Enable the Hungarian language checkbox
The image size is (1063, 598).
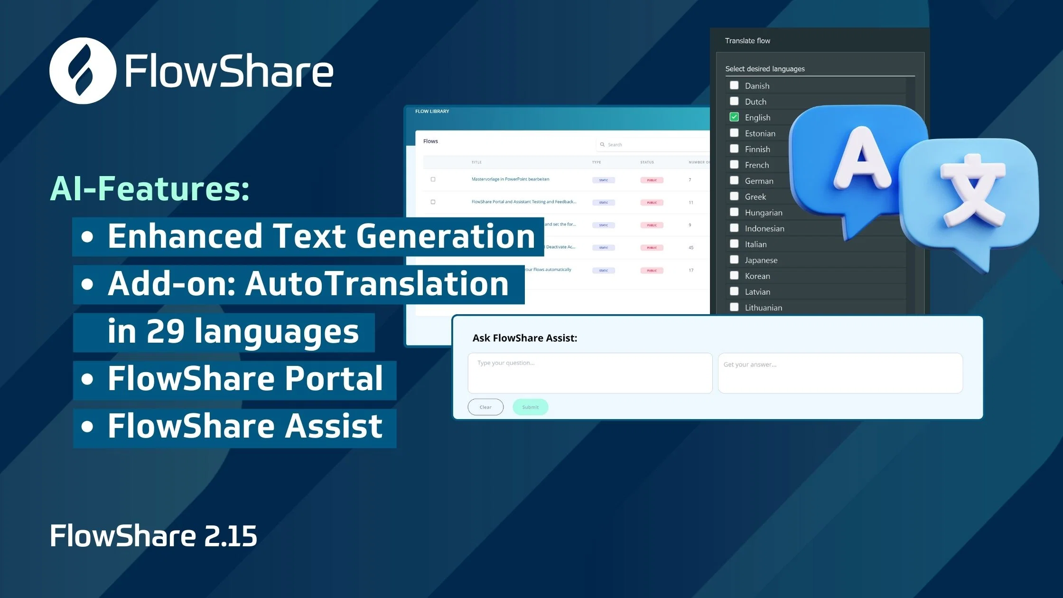734,212
